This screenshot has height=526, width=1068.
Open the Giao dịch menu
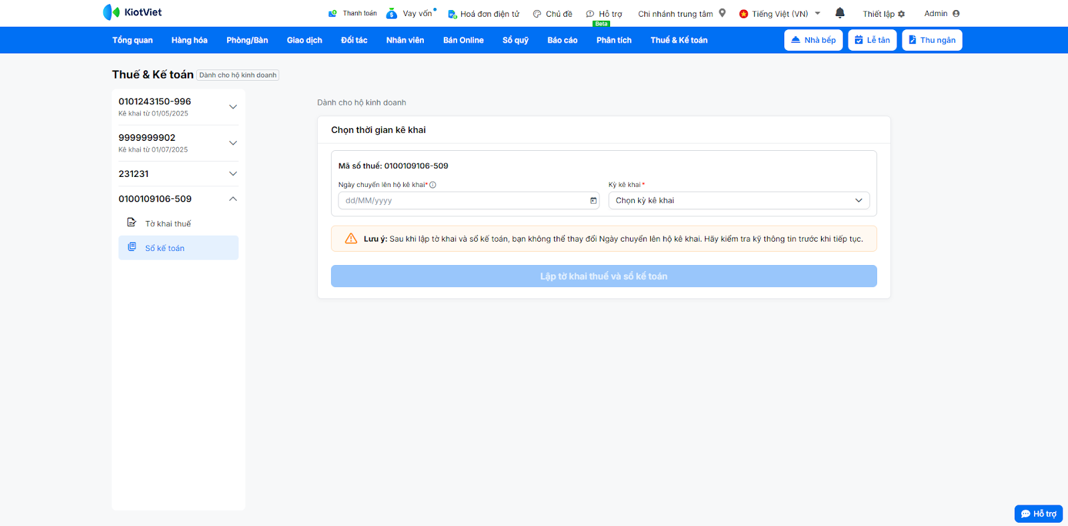point(304,40)
